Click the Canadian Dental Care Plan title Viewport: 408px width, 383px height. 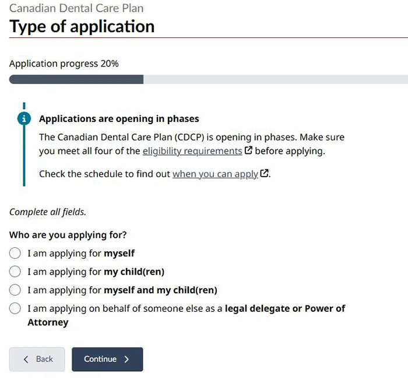click(x=76, y=8)
